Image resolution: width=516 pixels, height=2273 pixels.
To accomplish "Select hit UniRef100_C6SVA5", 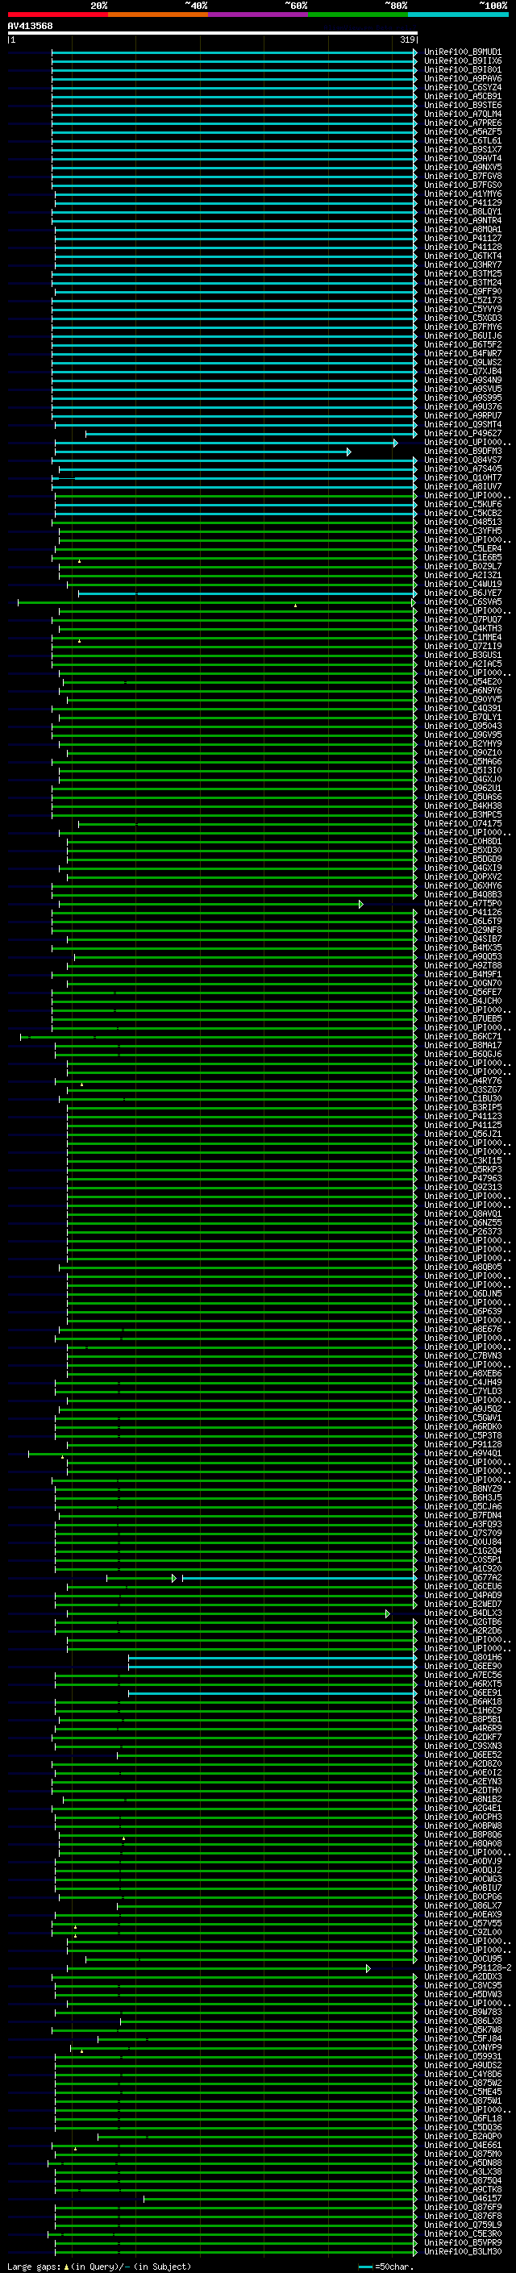I will pos(462,602).
